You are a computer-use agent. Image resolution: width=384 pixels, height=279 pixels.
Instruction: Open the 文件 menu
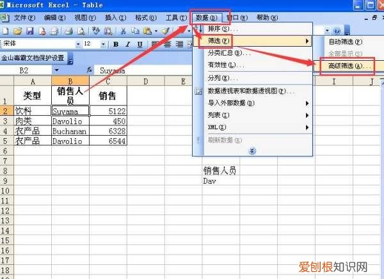pyautogui.click(x=24, y=18)
